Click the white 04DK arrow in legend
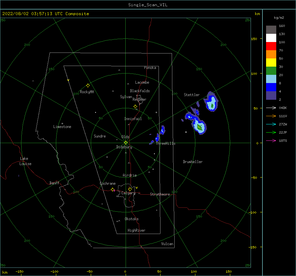296x276 pixels. pyautogui.click(x=271, y=108)
